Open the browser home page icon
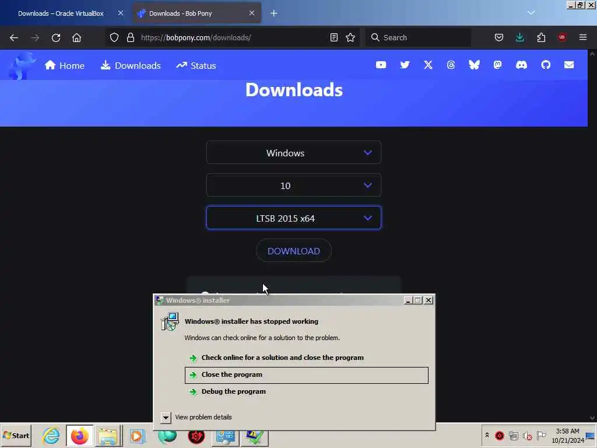Image resolution: width=597 pixels, height=448 pixels. pos(76,38)
